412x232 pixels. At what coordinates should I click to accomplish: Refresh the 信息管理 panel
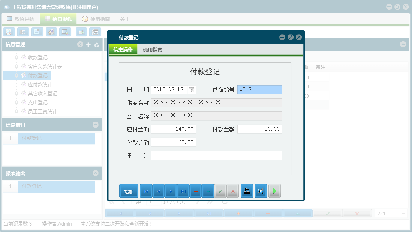pyautogui.click(x=97, y=44)
